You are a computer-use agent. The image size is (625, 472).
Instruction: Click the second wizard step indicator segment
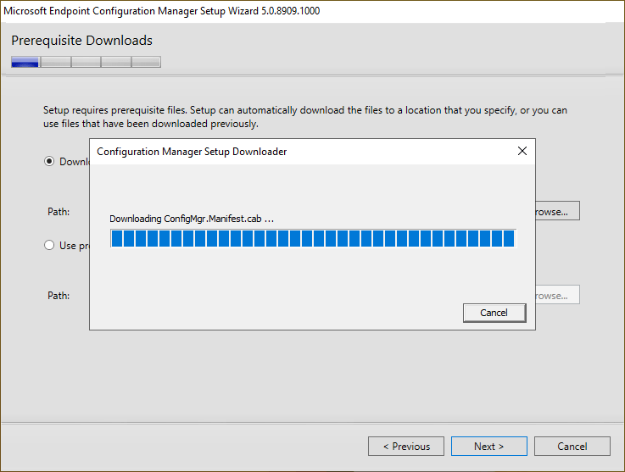click(x=56, y=62)
